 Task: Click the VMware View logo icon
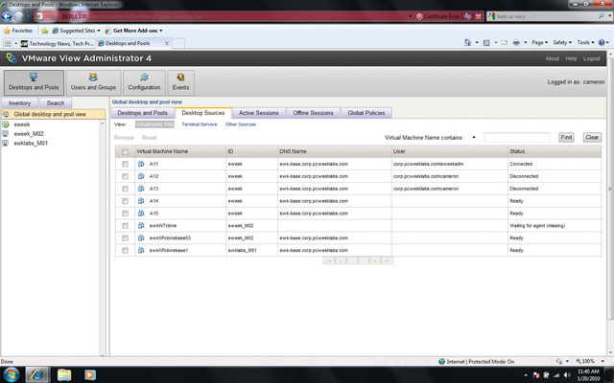pyautogui.click(x=12, y=58)
